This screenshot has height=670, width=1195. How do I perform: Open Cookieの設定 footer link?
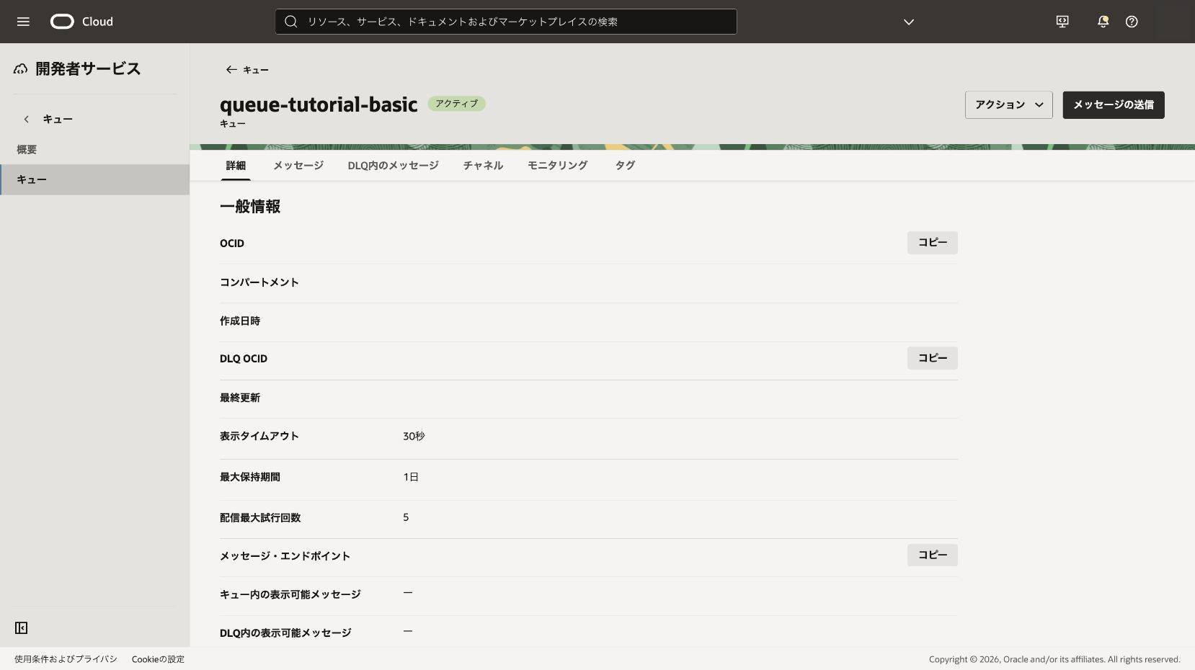pos(158,659)
